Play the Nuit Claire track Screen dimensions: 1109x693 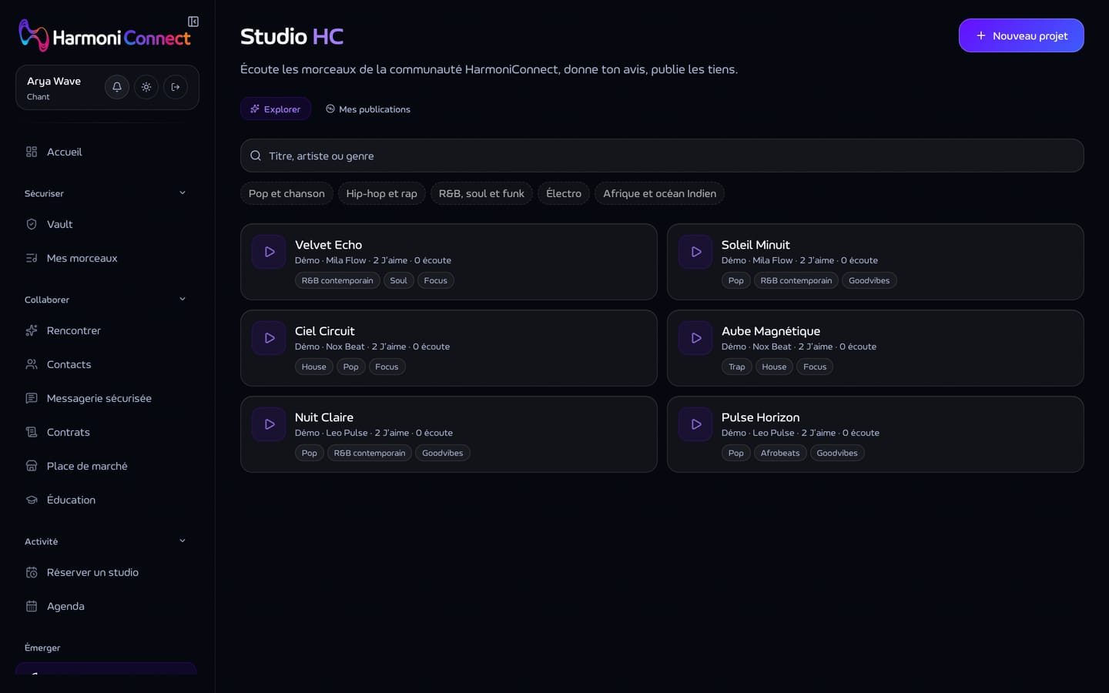point(269,424)
